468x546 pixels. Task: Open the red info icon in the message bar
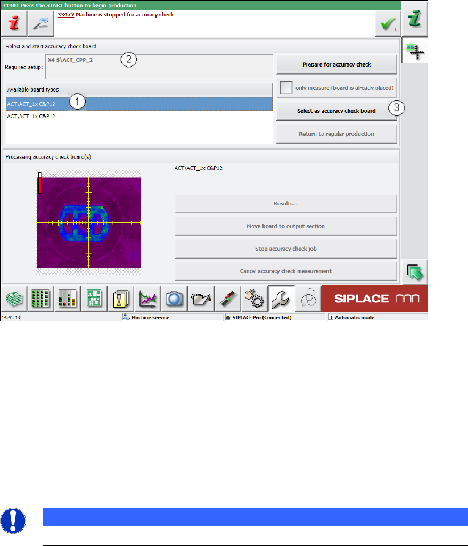coord(14,23)
